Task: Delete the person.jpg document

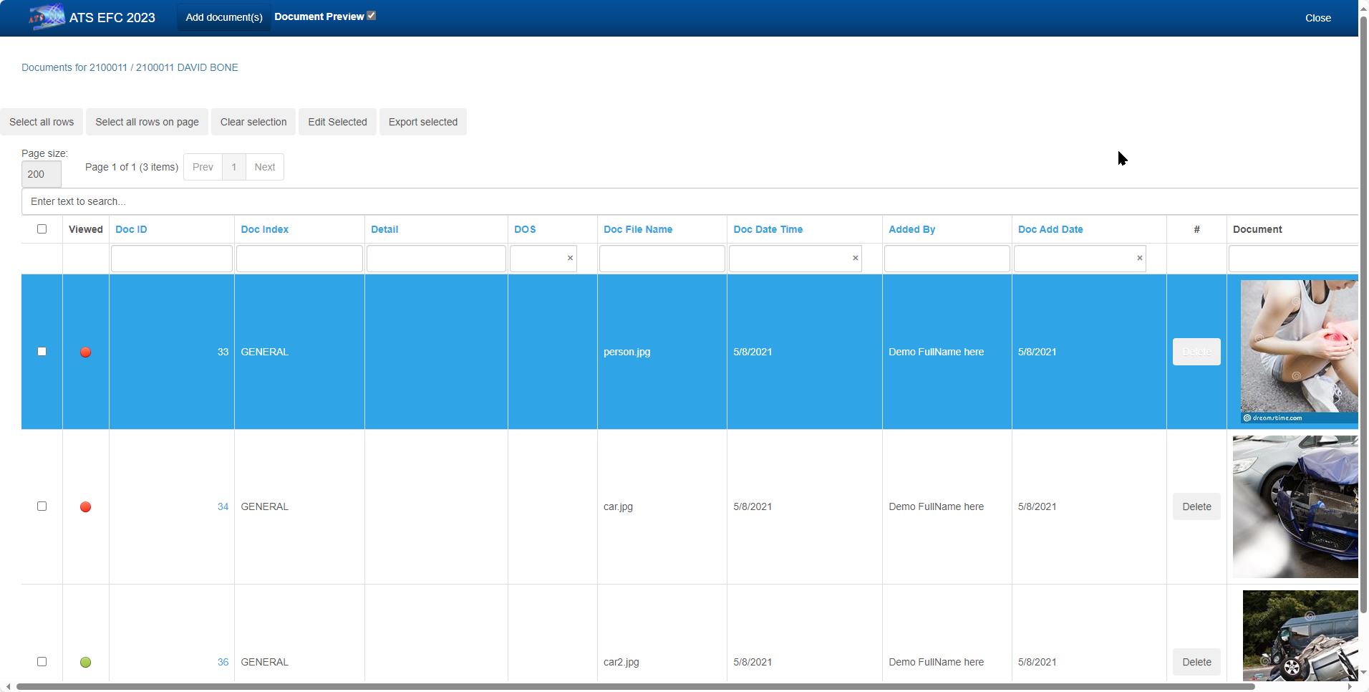Action: [x=1196, y=352]
